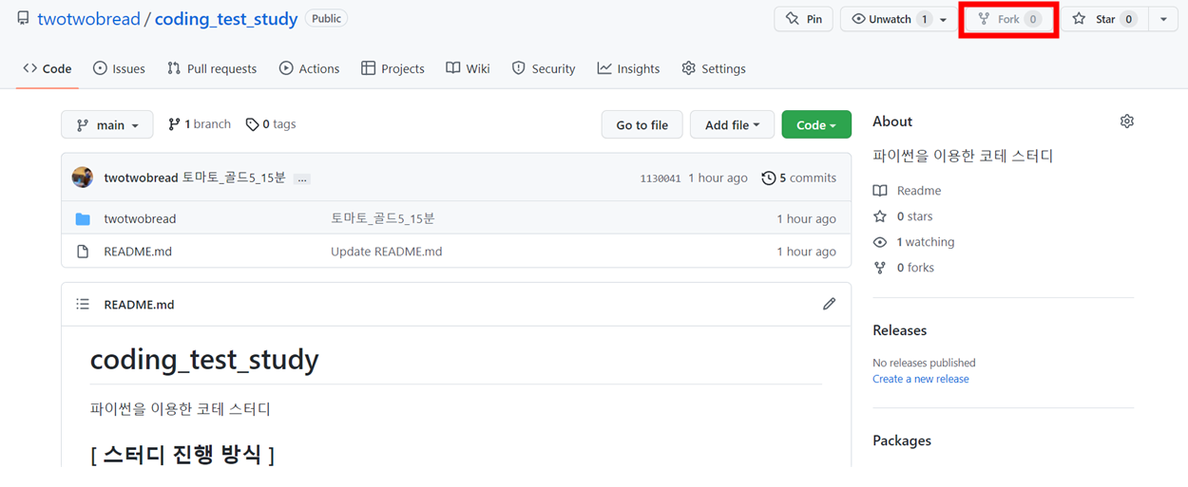Fork this repository with the Fork button
Screen dimensions: 1188x487
pyautogui.click(x=1009, y=19)
